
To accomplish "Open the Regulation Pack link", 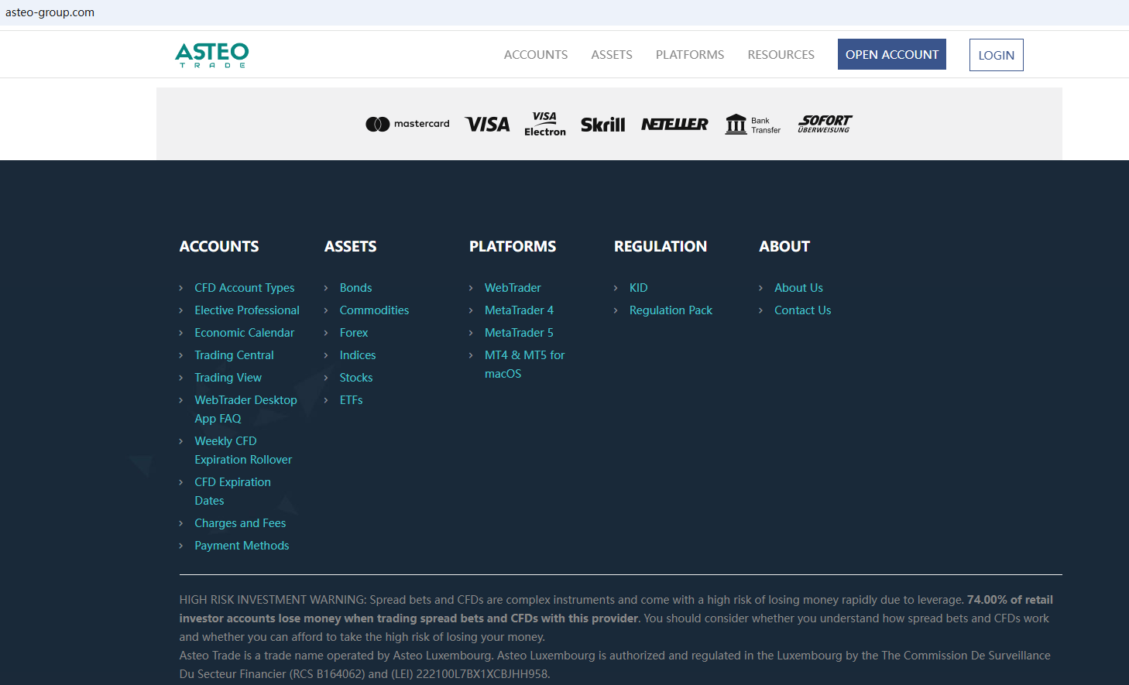I will click(x=671, y=310).
